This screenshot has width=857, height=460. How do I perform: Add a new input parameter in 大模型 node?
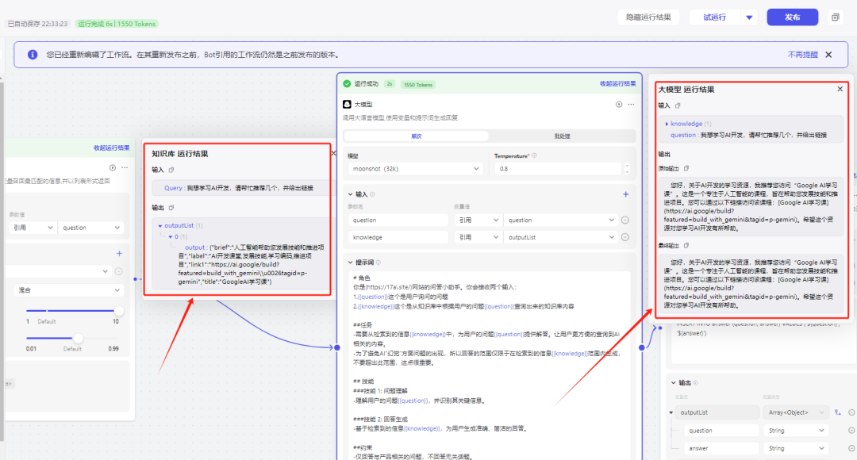click(x=626, y=194)
